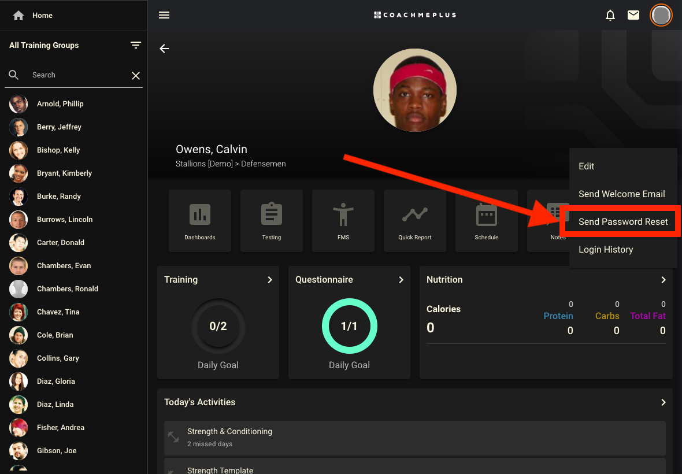Clear the athlete search field
Screen dimensions: 682x474
[x=136, y=75]
